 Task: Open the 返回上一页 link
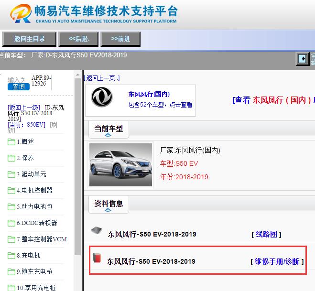(x=102, y=78)
